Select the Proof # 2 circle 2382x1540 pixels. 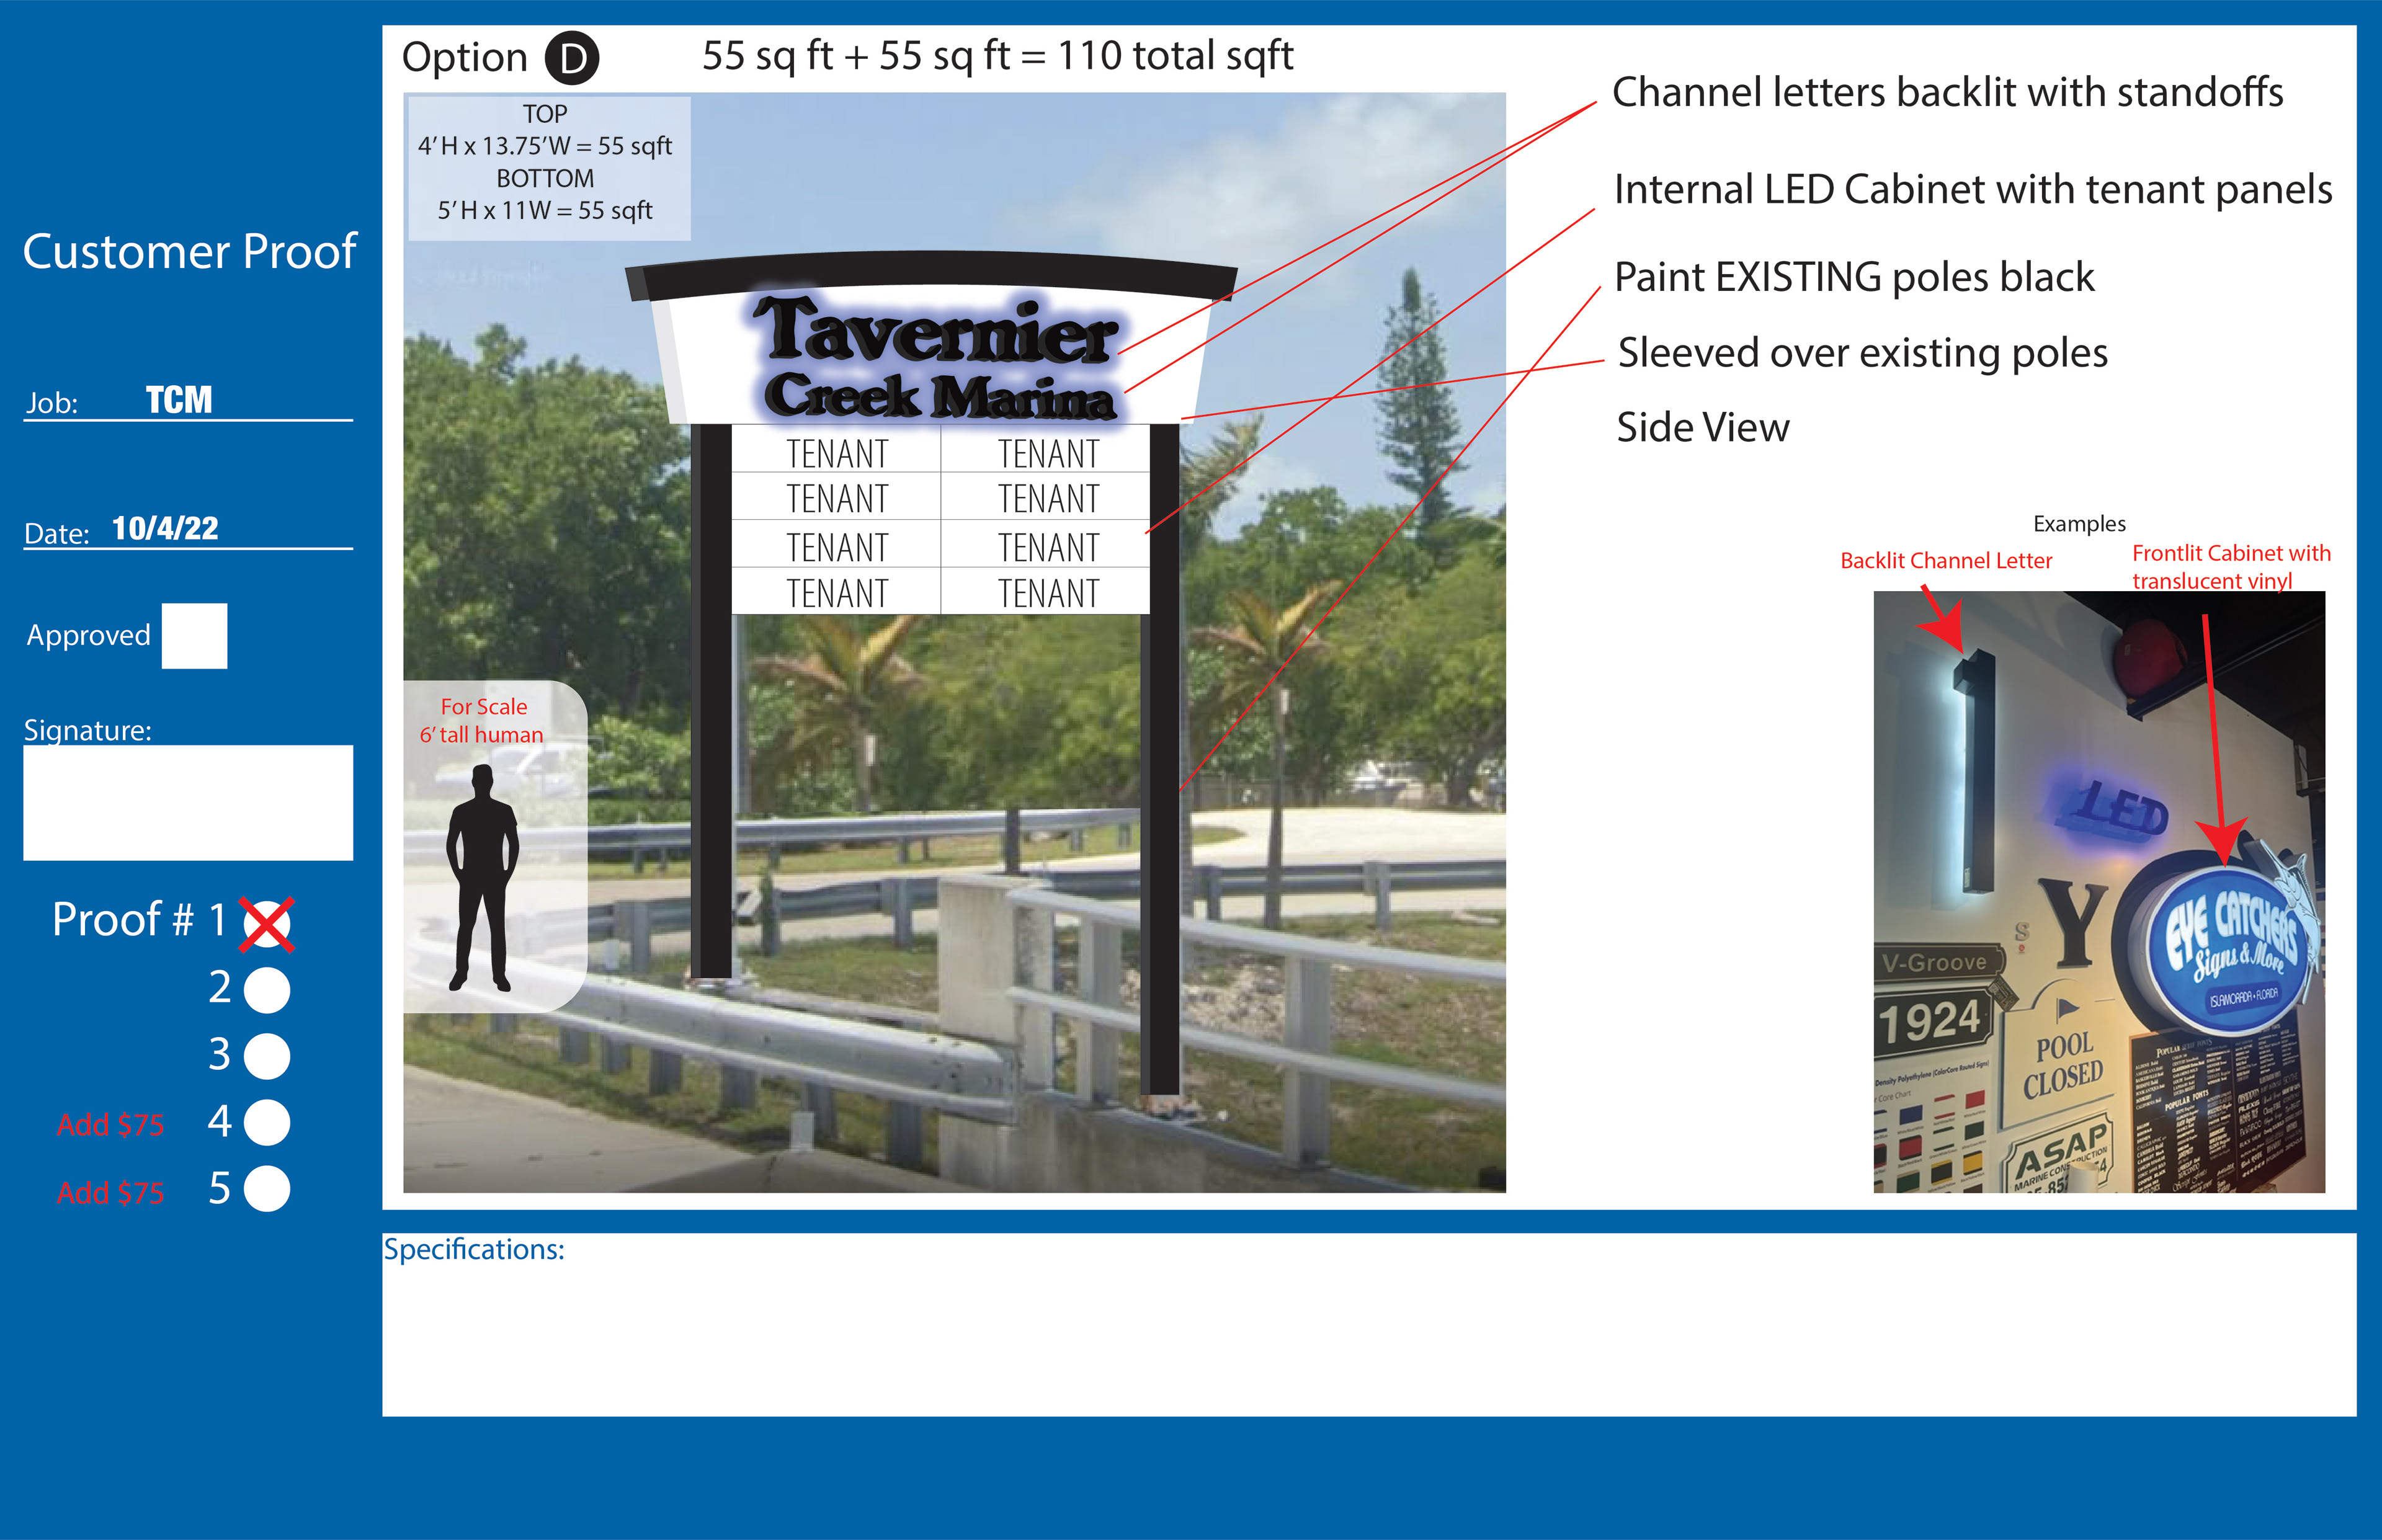(x=267, y=990)
